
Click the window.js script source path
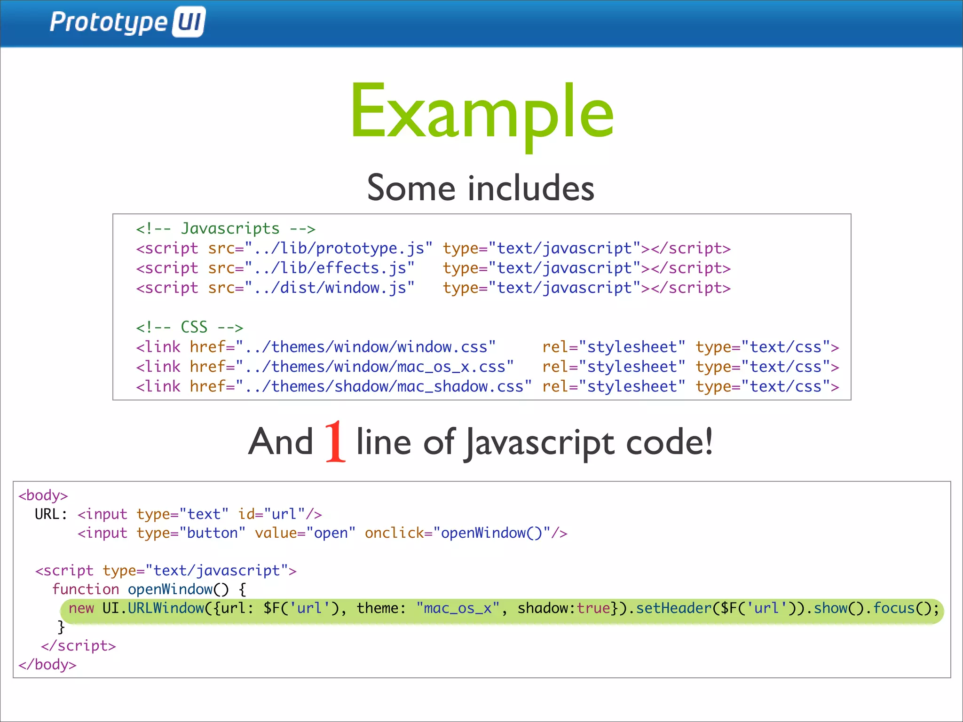pos(329,288)
